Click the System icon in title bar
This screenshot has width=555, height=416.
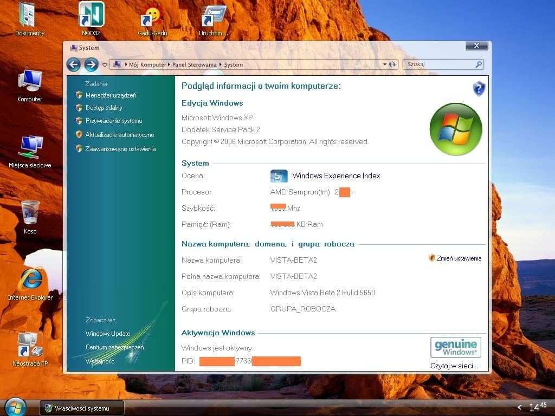tap(74, 48)
